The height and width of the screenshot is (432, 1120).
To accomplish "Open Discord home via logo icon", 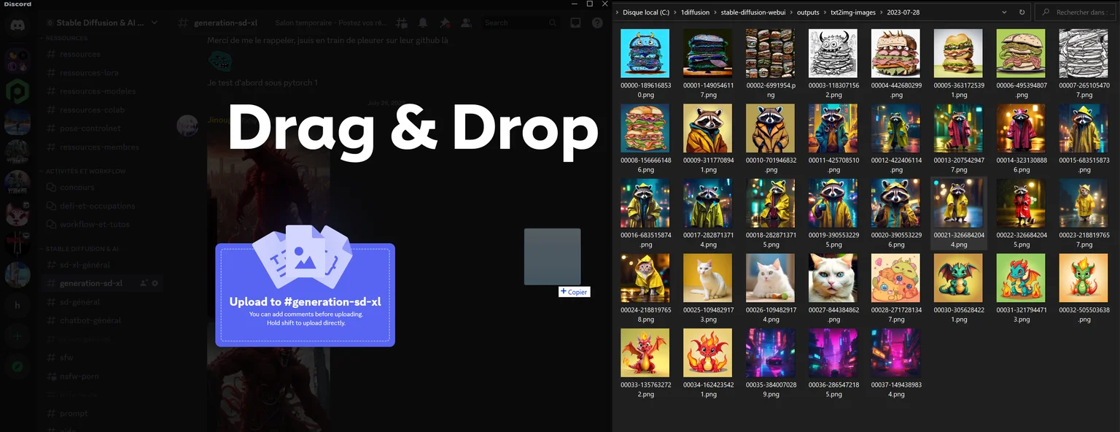I will (x=17, y=26).
